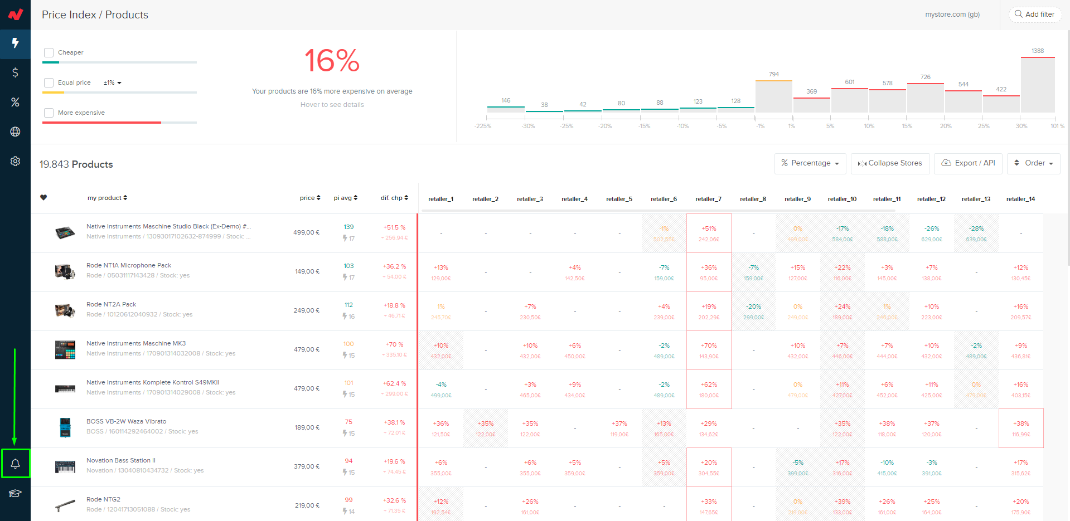The height and width of the screenshot is (521, 1070).
Task: Click the 499,00 € price value
Action: click(x=306, y=232)
